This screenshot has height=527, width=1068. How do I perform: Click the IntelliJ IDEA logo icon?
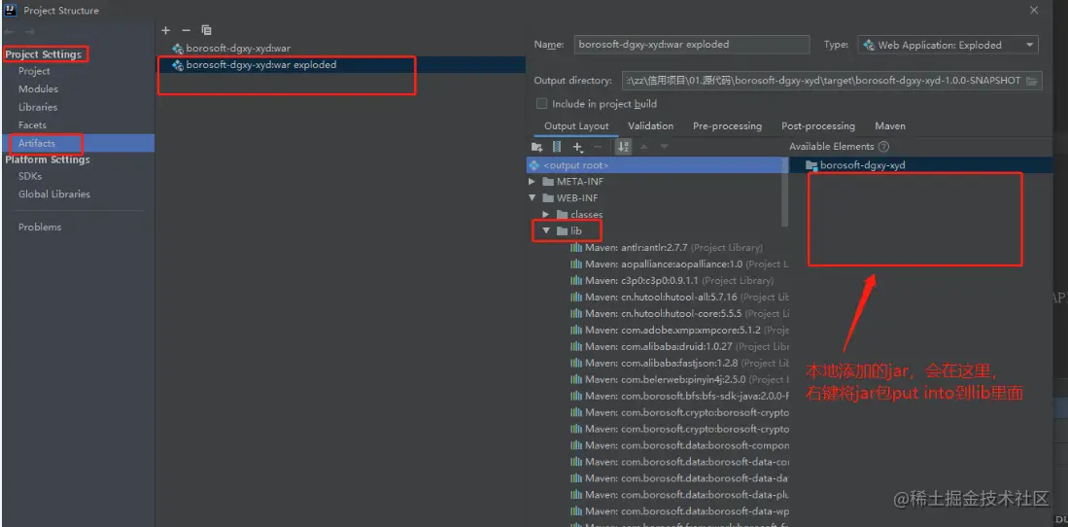coord(11,11)
